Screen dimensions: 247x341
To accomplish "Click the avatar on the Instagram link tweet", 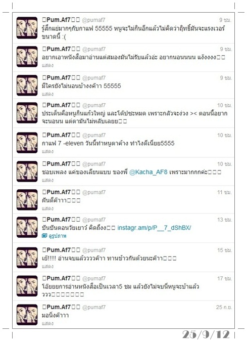I will (27, 227).
